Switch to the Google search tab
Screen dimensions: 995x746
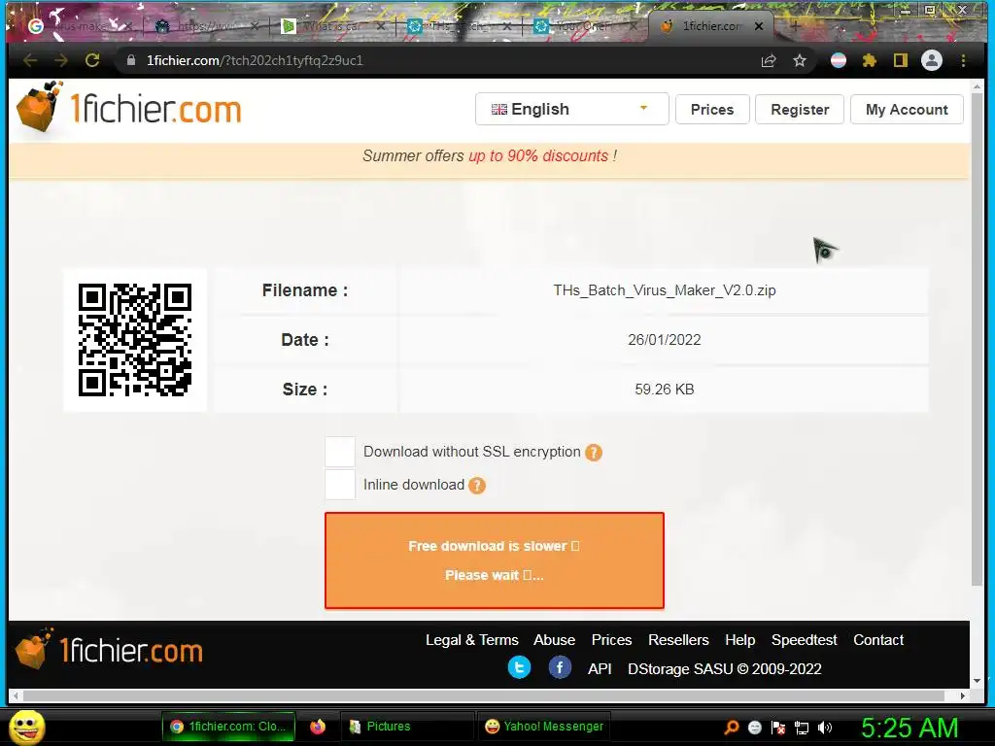(x=78, y=26)
